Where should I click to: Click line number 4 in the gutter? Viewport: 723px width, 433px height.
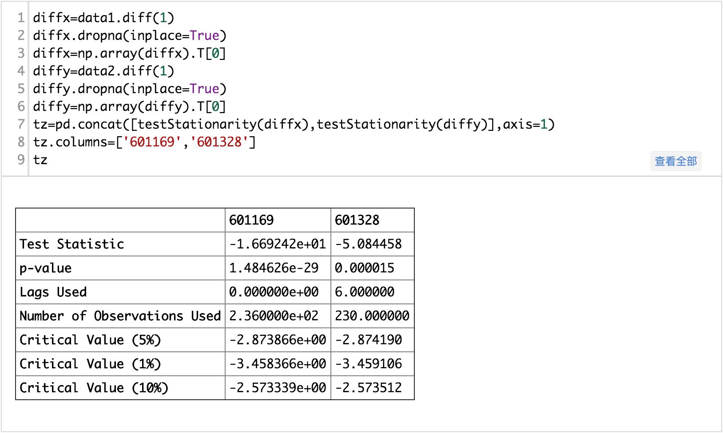(21, 71)
